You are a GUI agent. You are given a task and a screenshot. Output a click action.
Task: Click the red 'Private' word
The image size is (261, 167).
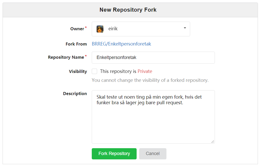click(x=145, y=71)
